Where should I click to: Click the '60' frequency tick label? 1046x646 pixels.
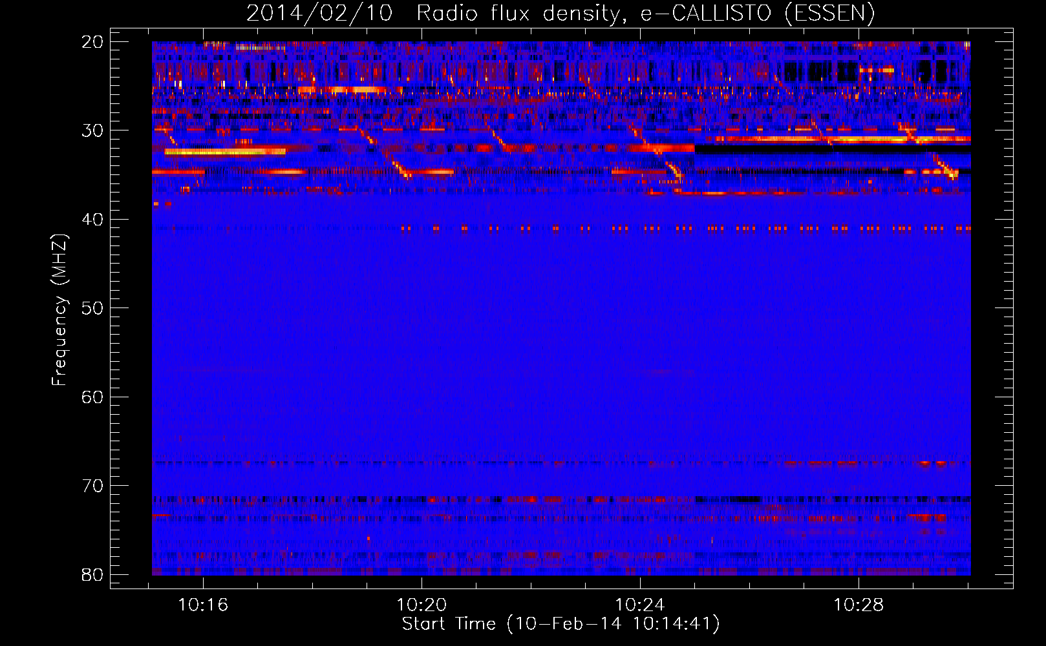[92, 397]
